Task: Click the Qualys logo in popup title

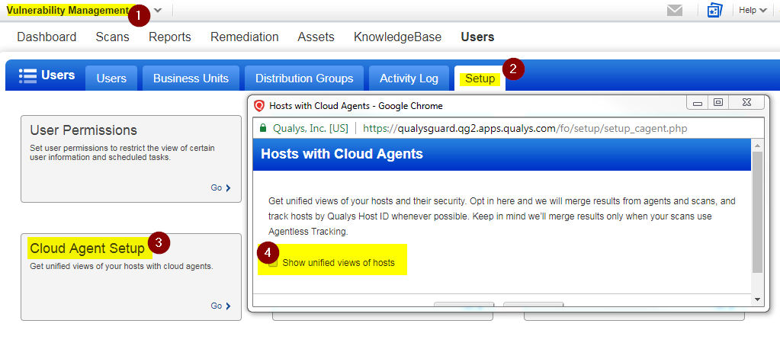Action: click(259, 105)
